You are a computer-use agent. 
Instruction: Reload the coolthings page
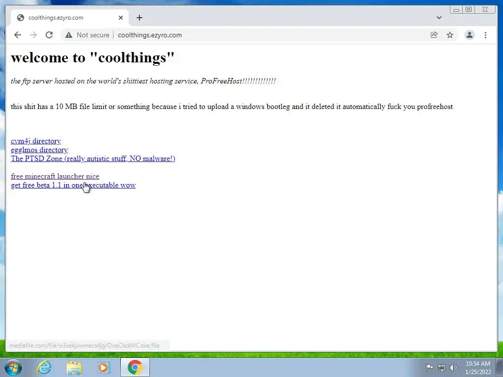[x=49, y=35]
